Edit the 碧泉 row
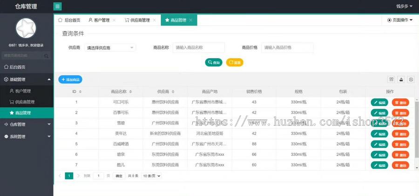The width and height of the screenshot is (419, 196). coord(379,155)
